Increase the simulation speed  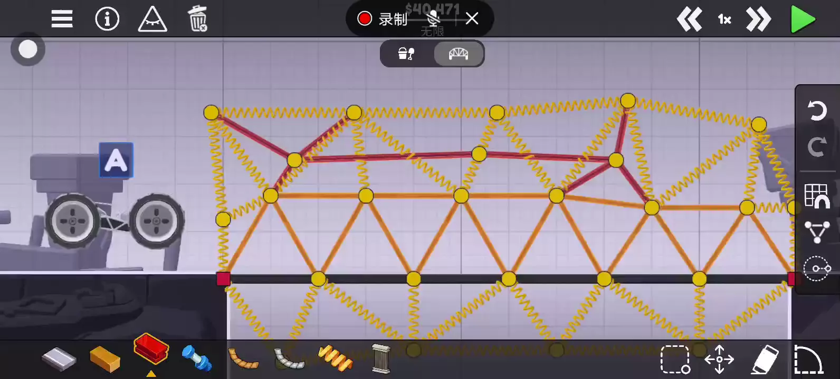(758, 20)
